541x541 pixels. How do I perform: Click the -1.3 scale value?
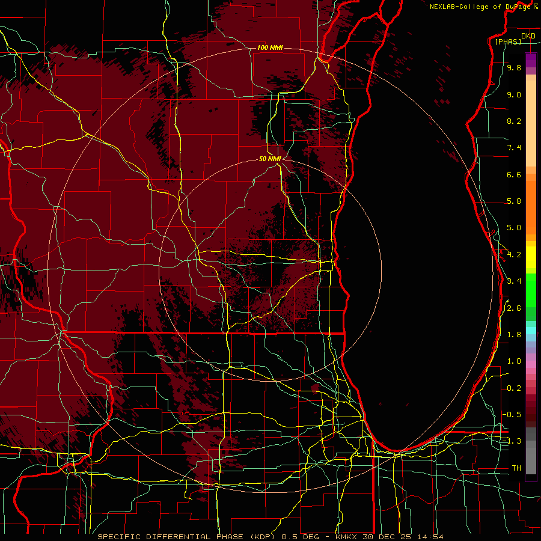pos(512,441)
